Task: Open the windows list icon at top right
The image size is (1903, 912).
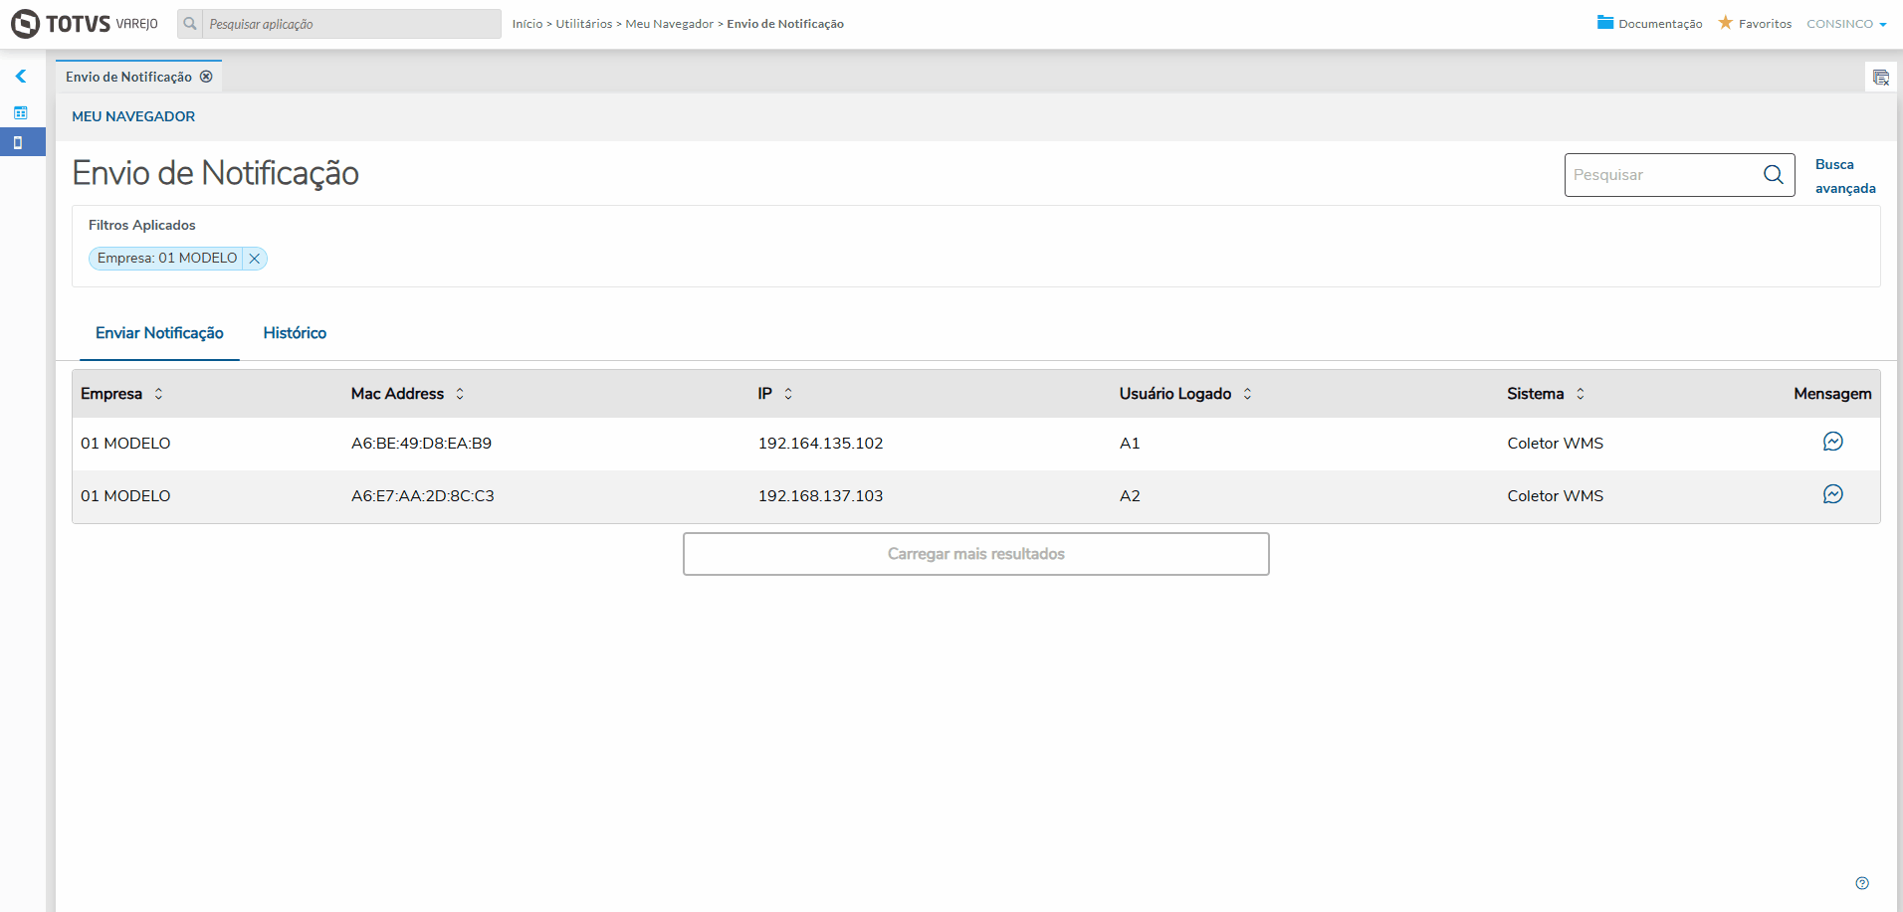Action: (x=1881, y=78)
